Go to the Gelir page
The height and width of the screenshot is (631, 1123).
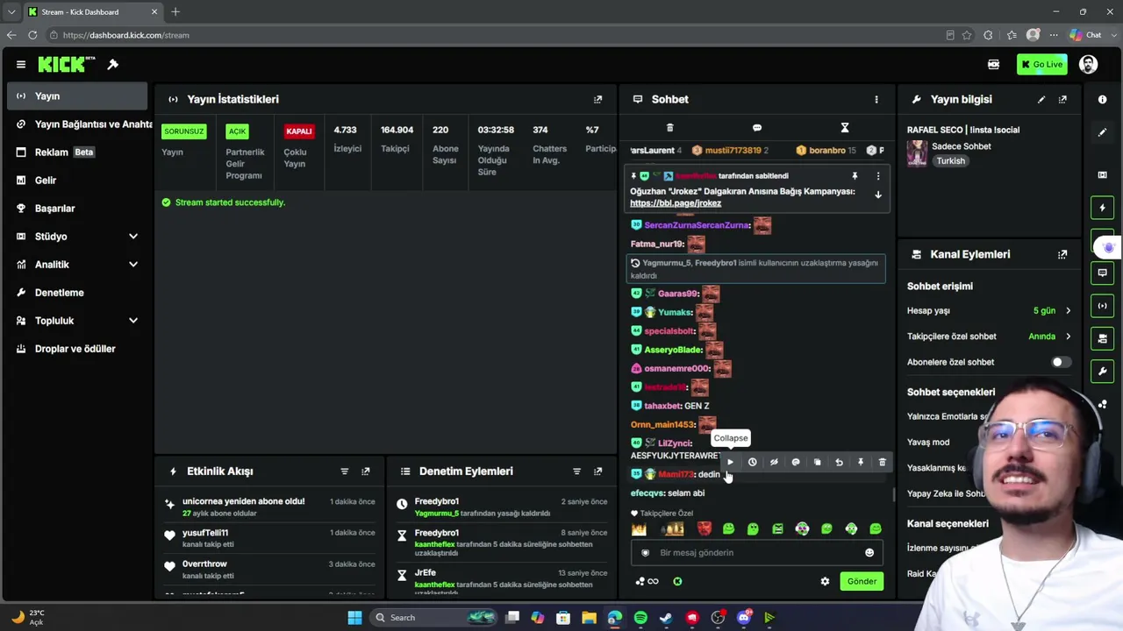coord(77,181)
